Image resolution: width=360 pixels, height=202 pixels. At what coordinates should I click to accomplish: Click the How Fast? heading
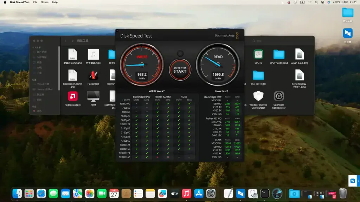221,91
